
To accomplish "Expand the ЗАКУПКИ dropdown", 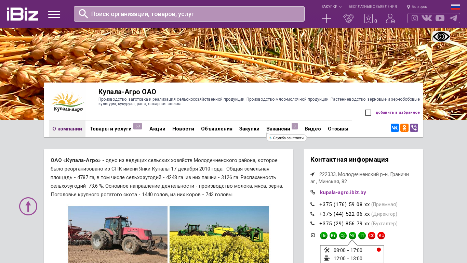I will tap(331, 7).
